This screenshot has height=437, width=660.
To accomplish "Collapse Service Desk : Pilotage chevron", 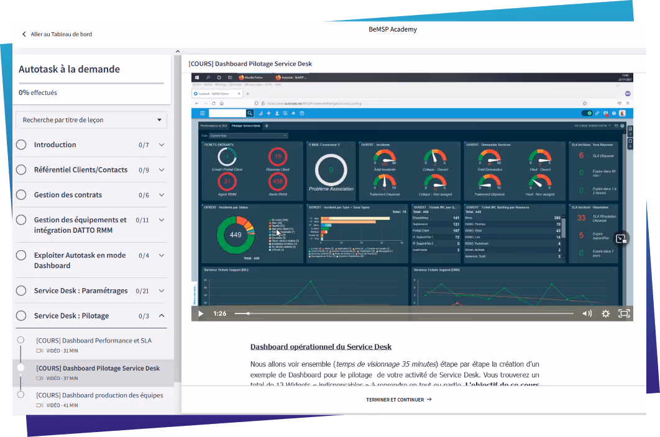I will [162, 316].
